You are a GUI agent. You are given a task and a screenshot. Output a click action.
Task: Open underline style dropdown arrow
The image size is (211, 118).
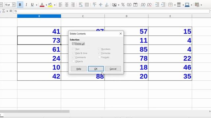coord(37,5)
